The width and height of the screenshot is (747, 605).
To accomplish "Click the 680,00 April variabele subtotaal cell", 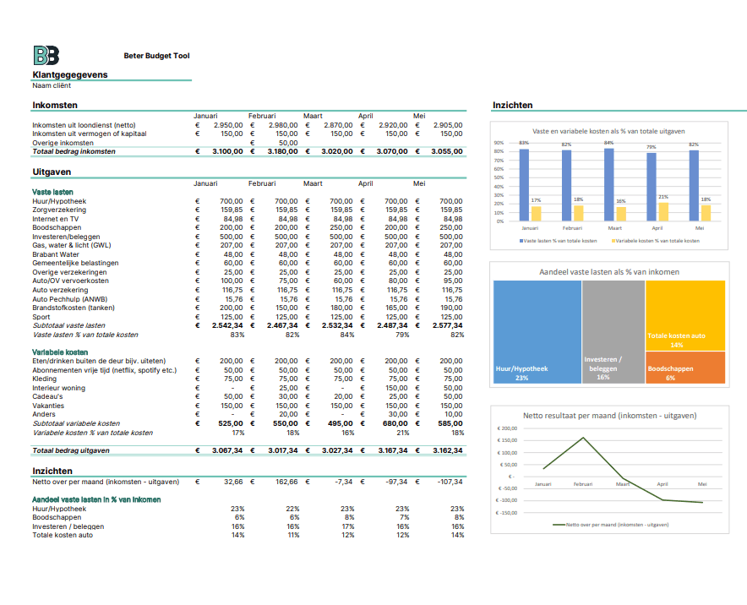I will (395, 423).
